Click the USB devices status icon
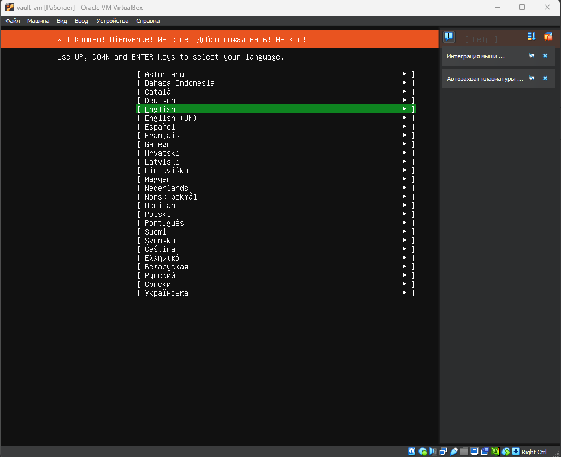The image size is (561, 457). pos(454,452)
